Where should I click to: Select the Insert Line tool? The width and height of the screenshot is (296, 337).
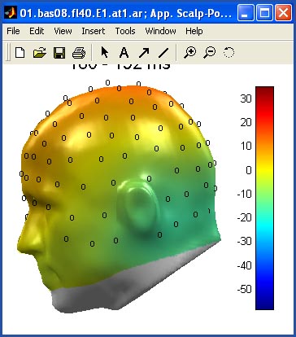tap(163, 52)
